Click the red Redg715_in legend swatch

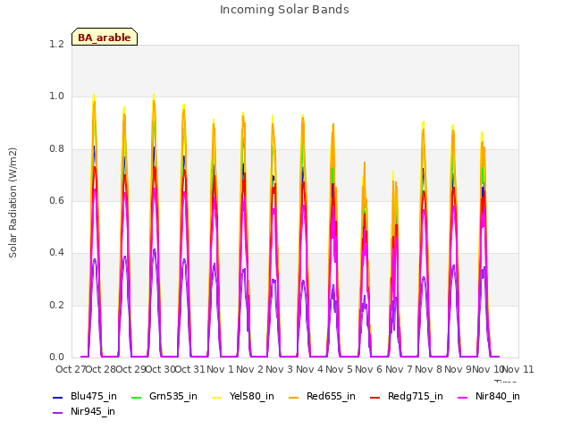click(375, 397)
